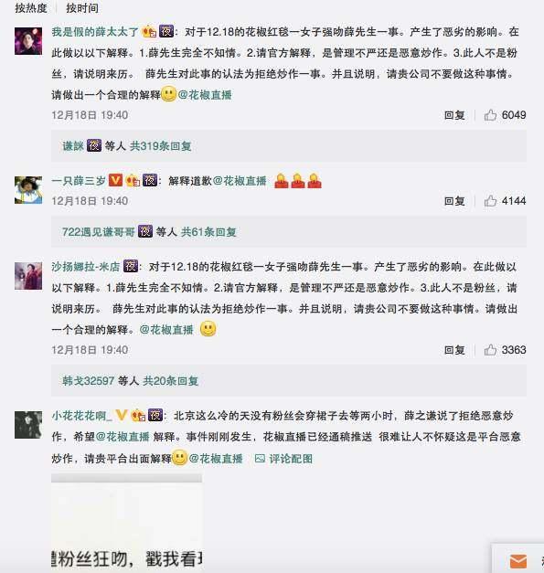The height and width of the screenshot is (573, 544).
Task: Click the orange mail icon at bottom right
Action: (x=518, y=561)
